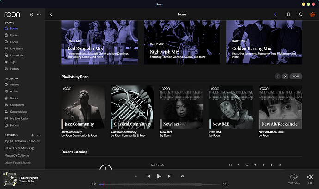The height and width of the screenshot is (189, 319).
Task: Go back with the back arrow
Action: coord(51,14)
